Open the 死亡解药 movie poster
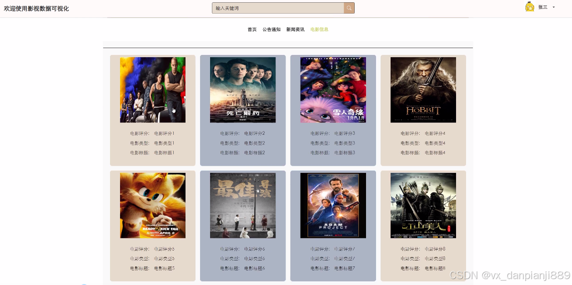The width and height of the screenshot is (572, 285). (243, 90)
